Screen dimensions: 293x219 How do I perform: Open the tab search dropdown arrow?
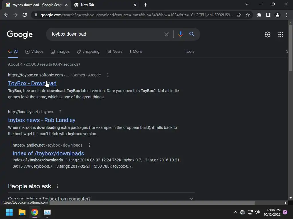point(247,4)
